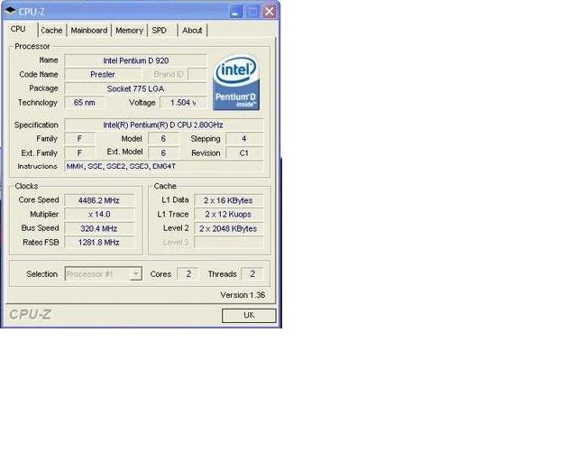The image size is (577, 462).
Task: Click the empty Level 3 cache field
Action: coord(228,243)
